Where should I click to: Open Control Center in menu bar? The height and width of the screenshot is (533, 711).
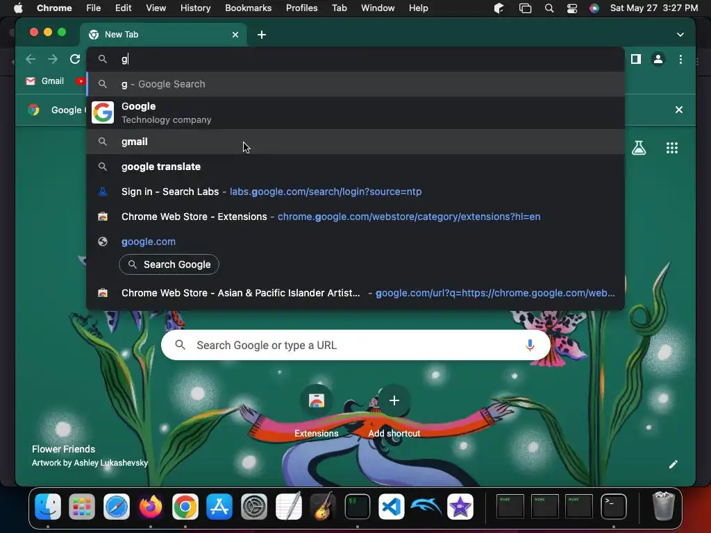(x=572, y=8)
